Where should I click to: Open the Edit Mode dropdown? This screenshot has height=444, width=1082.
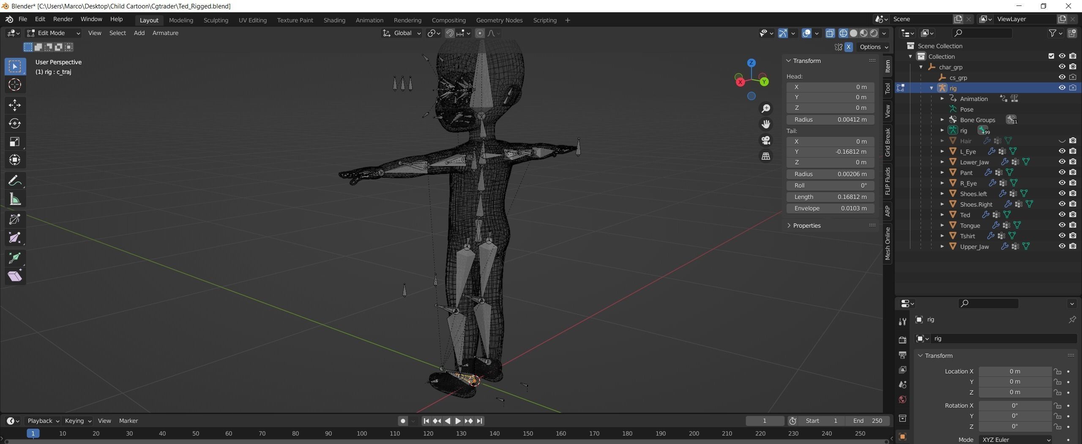click(53, 33)
